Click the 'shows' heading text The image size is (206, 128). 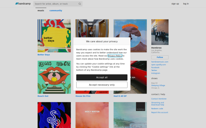154,79
